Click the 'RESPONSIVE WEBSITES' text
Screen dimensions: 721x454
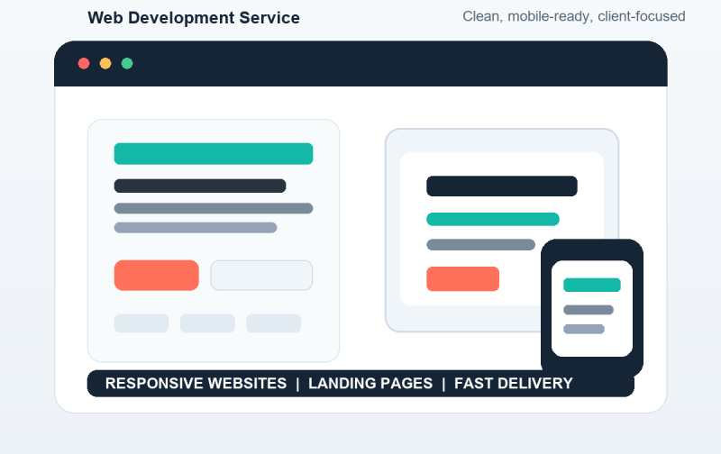tap(196, 383)
